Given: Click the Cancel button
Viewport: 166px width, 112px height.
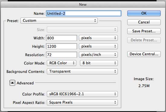Looking at the screenshot, I should coord(144,22).
